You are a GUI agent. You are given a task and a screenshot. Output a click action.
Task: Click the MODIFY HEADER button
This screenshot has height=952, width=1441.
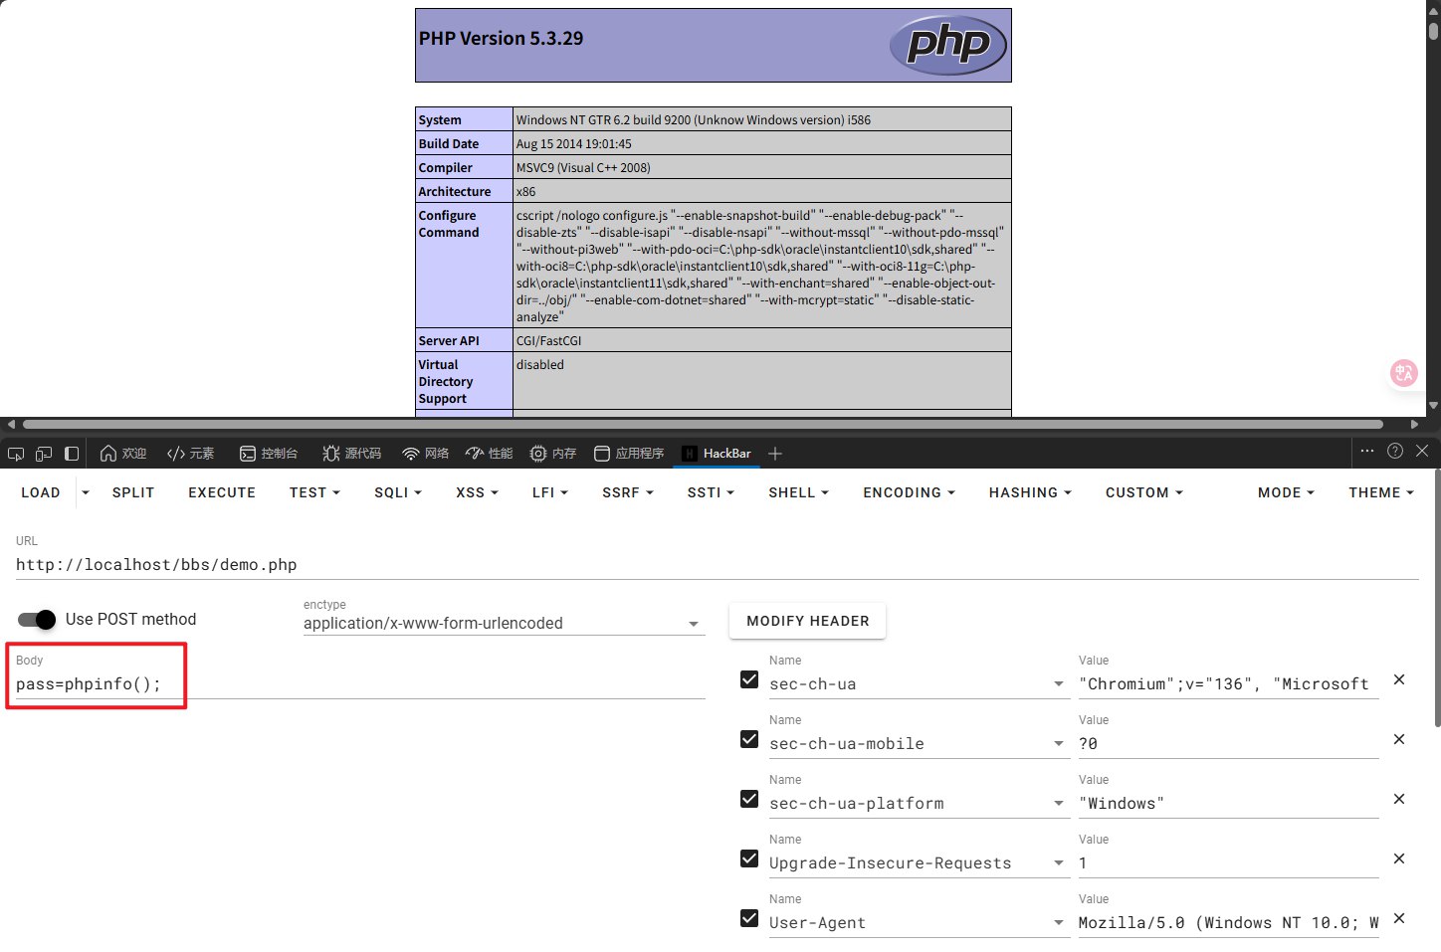coord(807,621)
